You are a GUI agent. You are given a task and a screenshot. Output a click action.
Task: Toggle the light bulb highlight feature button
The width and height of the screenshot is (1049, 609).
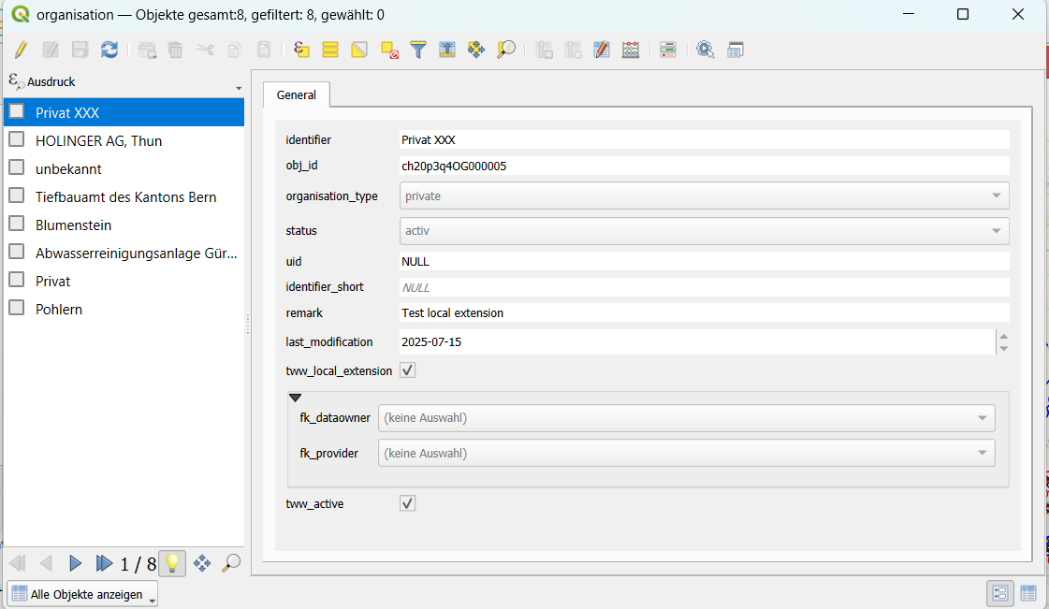(172, 563)
